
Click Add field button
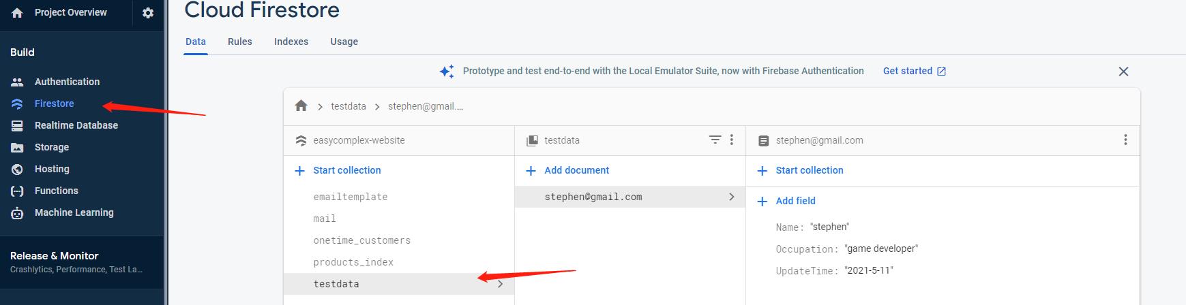[795, 201]
